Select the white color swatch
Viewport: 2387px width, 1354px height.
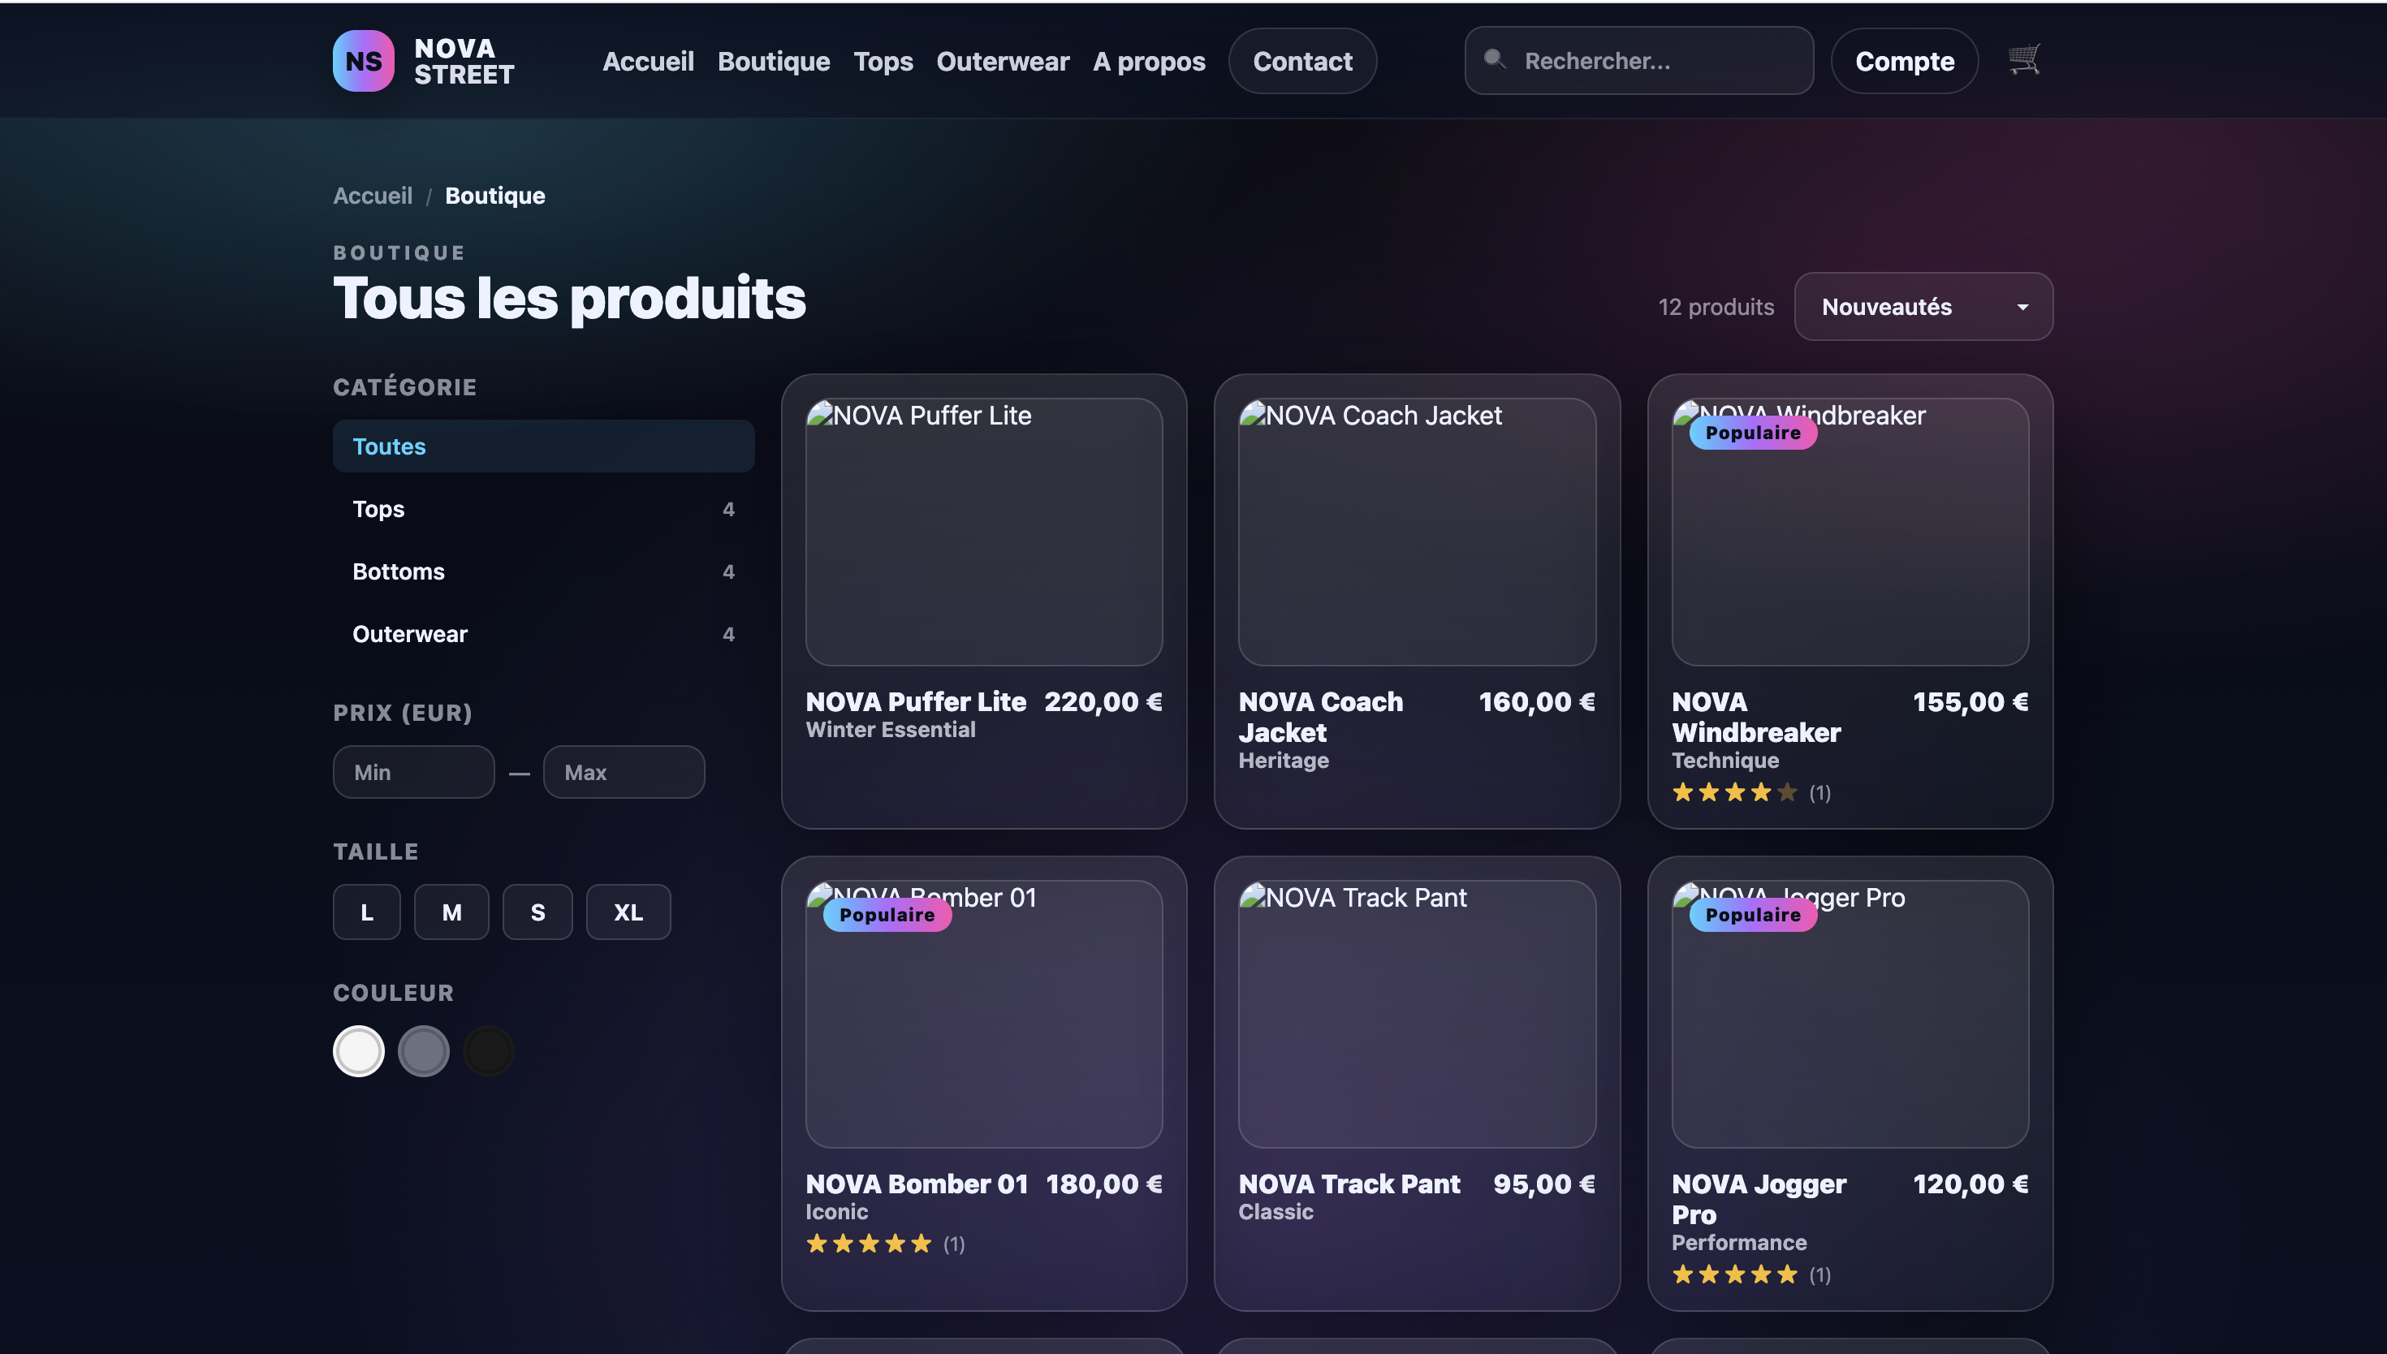[x=358, y=1051]
